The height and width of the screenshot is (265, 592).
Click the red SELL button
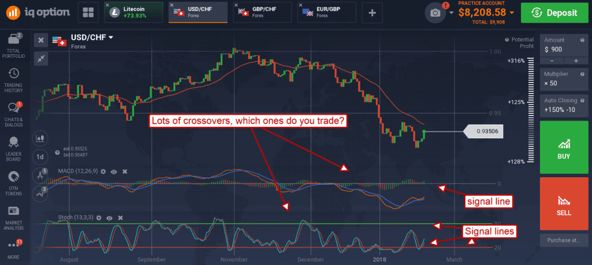point(564,204)
